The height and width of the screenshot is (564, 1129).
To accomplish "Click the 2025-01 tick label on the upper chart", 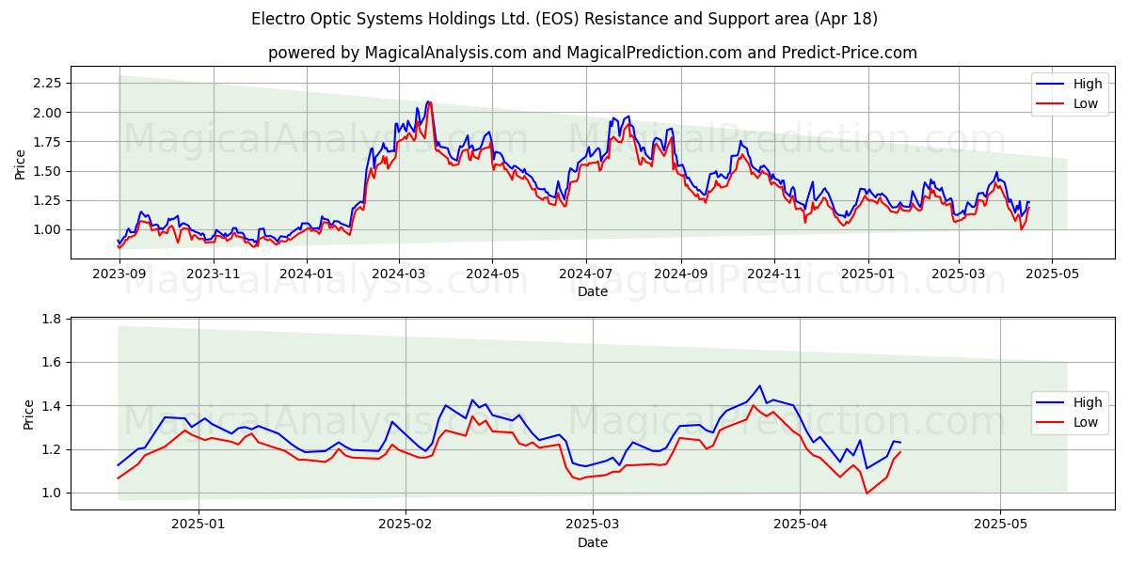I will pos(868,273).
